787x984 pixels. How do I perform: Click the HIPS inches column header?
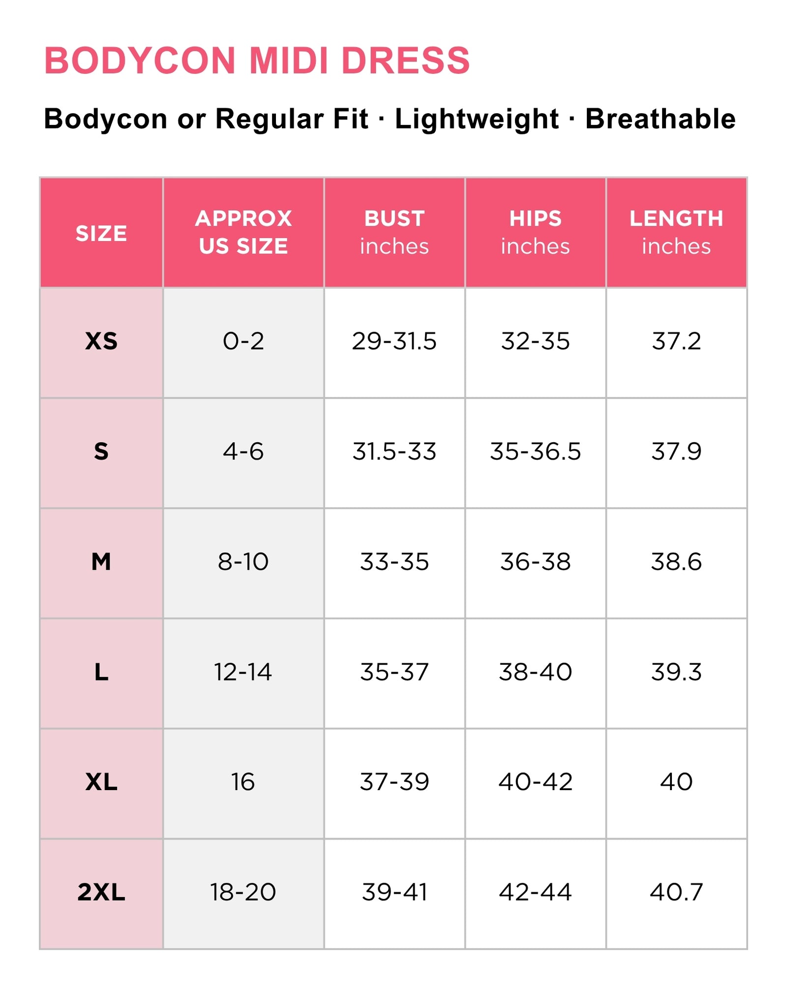coord(536,233)
